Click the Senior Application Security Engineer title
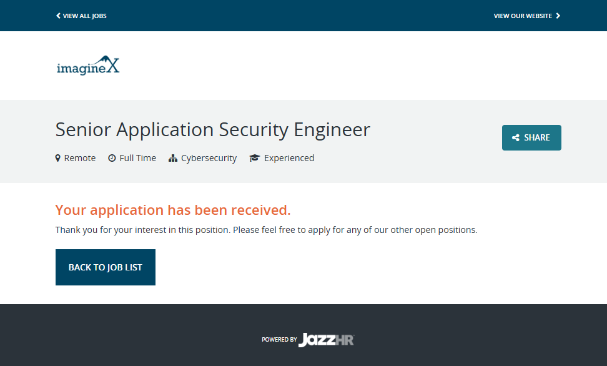607x366 pixels. pos(212,130)
